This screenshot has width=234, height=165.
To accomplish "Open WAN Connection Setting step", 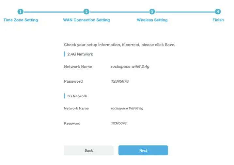I will (86, 20).
